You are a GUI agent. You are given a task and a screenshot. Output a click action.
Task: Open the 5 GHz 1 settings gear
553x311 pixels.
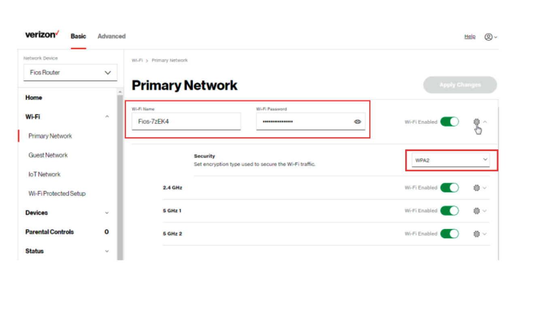(x=476, y=211)
